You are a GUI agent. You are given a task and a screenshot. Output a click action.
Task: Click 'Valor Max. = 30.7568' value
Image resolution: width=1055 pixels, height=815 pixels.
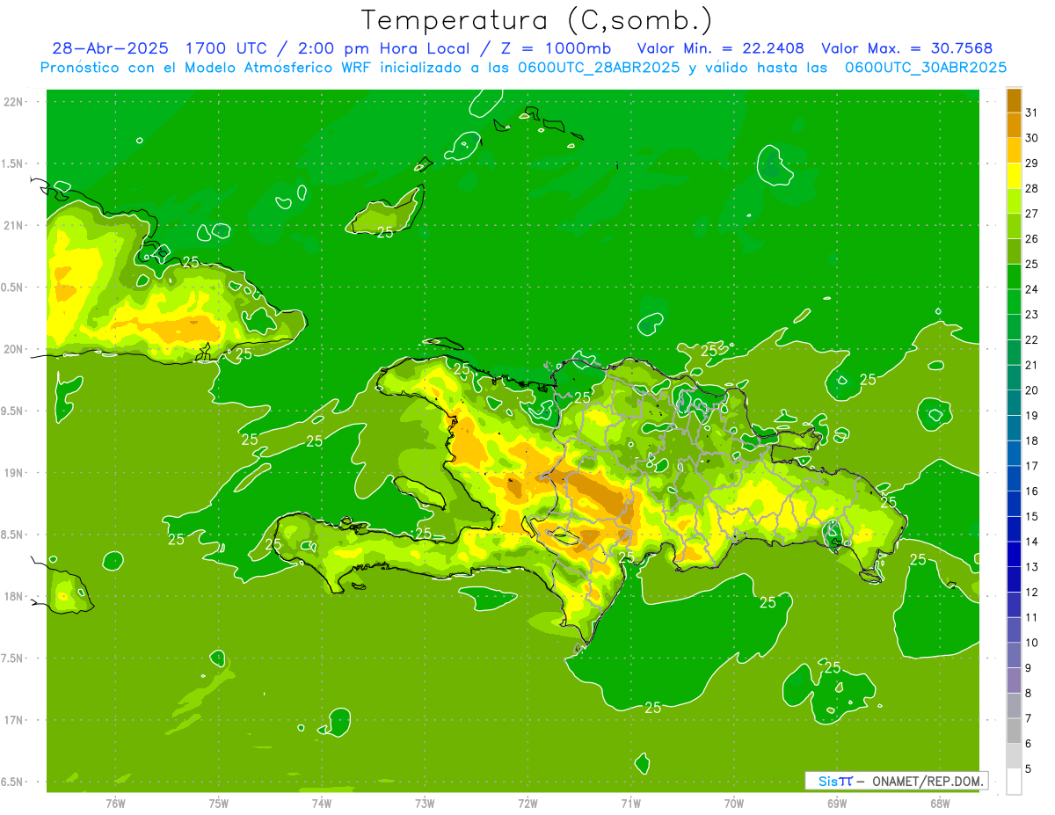907,48
